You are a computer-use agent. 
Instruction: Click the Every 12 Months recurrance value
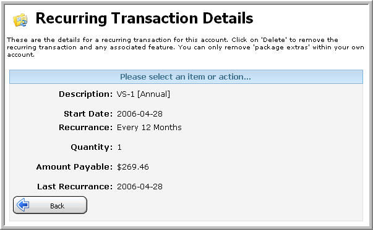[x=149, y=128]
